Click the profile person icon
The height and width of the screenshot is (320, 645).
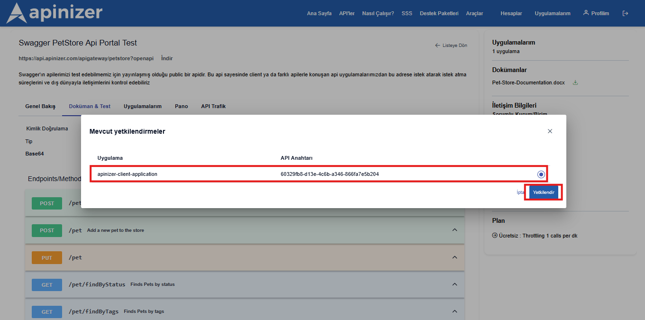pos(586,13)
